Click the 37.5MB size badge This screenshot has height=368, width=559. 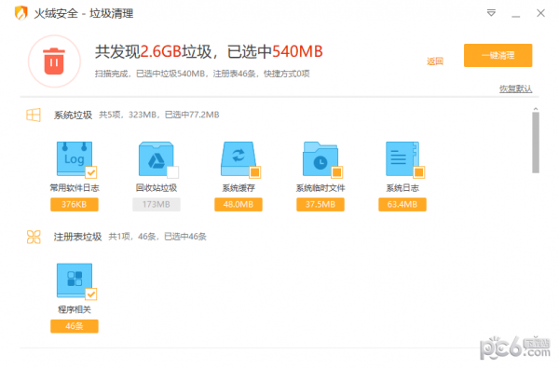pos(320,204)
